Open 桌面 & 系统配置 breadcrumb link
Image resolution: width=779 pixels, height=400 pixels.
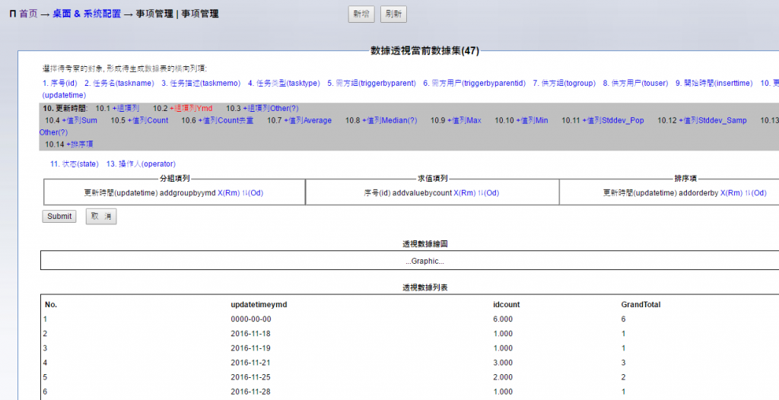click(86, 14)
